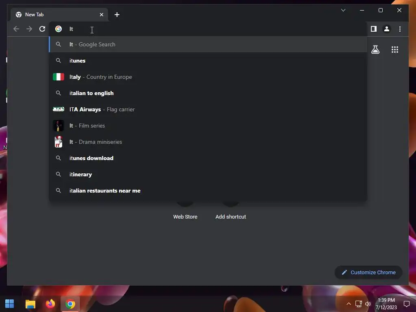416x312 pixels.
Task: Open the network status tray icon
Action: pos(358,304)
